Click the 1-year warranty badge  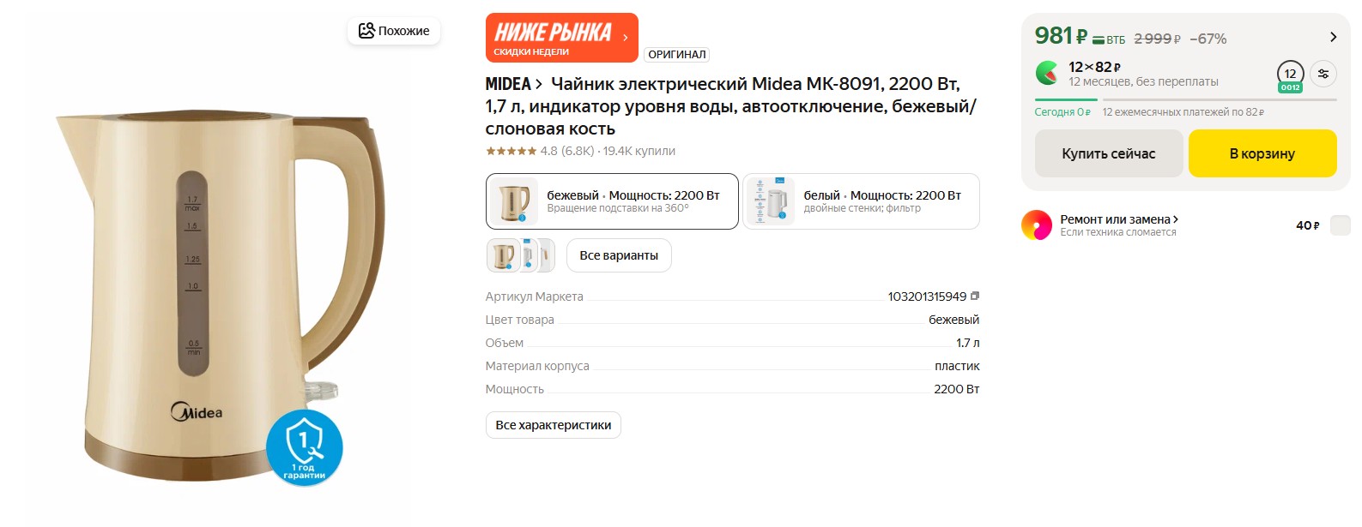point(304,447)
